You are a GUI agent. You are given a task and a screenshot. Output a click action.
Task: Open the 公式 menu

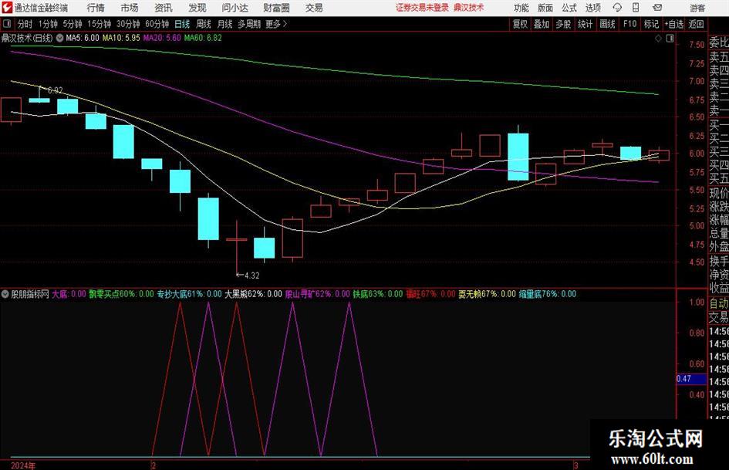click(569, 8)
